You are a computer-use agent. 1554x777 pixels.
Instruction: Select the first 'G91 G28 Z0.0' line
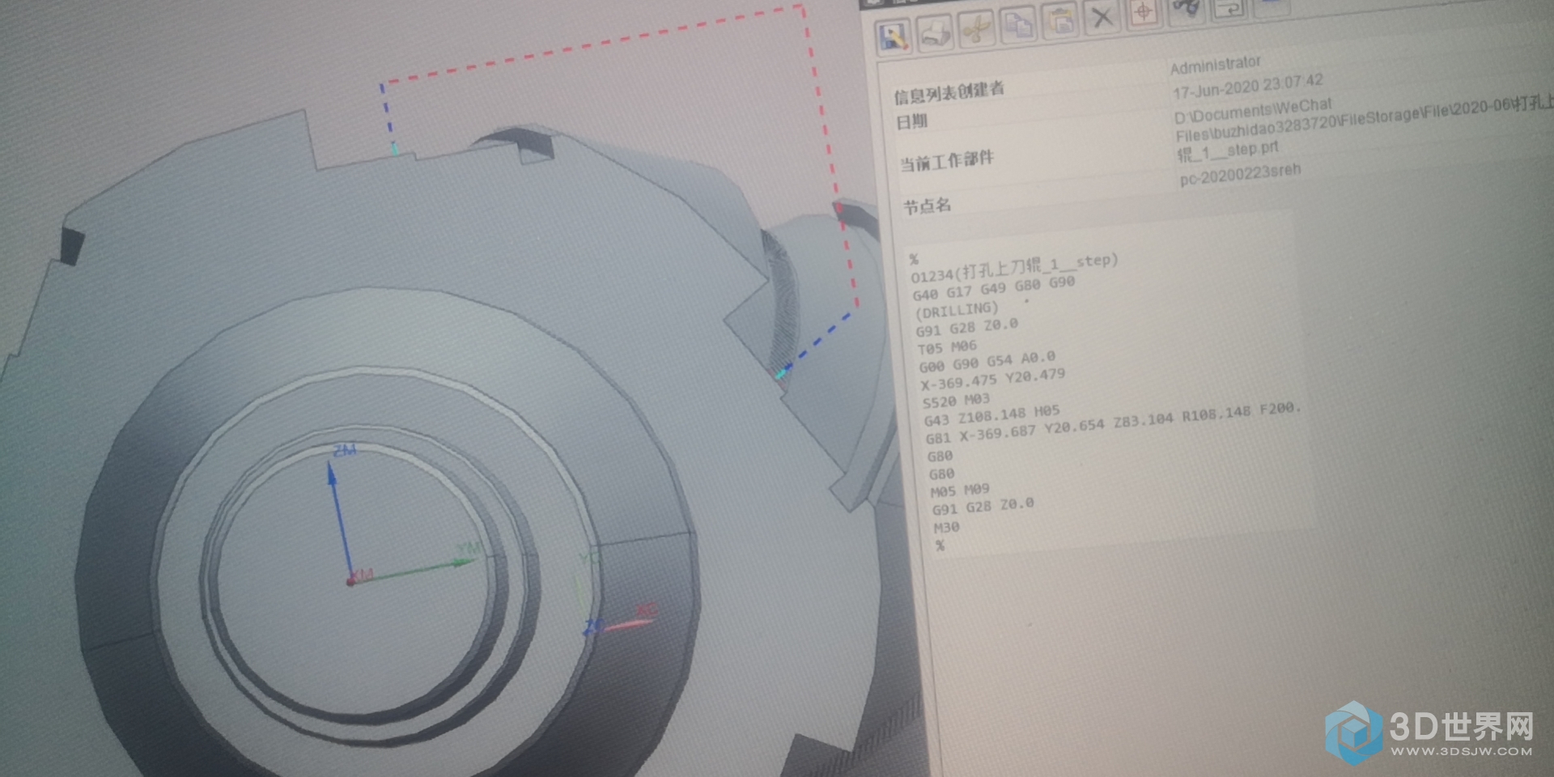point(967,327)
